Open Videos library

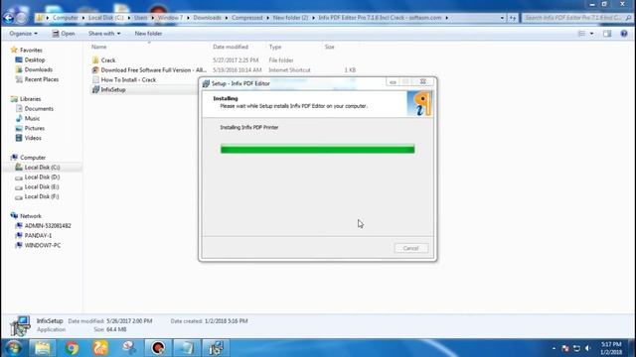[x=33, y=138]
